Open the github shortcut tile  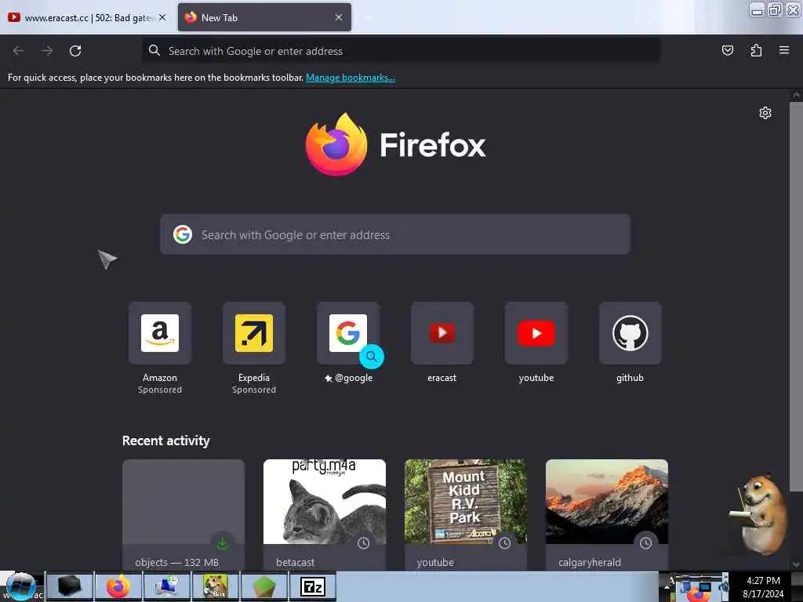click(x=630, y=333)
